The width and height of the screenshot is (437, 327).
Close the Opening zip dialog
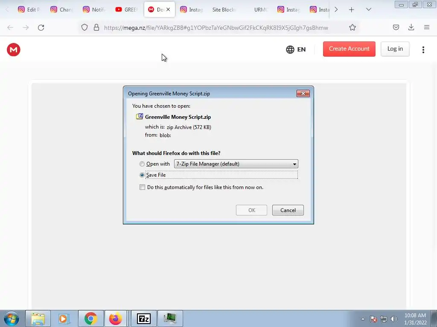303,93
